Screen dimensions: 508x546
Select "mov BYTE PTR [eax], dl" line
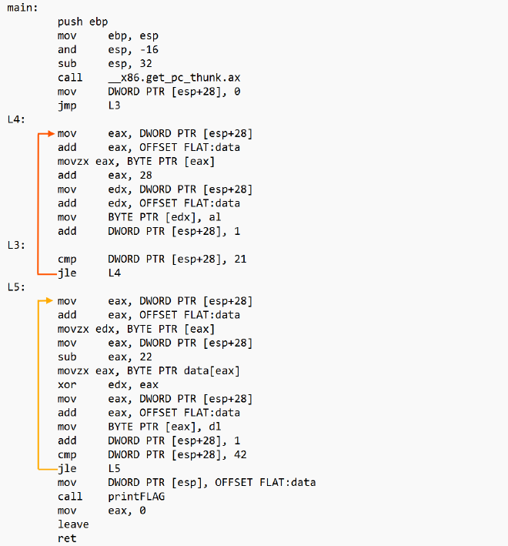click(x=139, y=427)
